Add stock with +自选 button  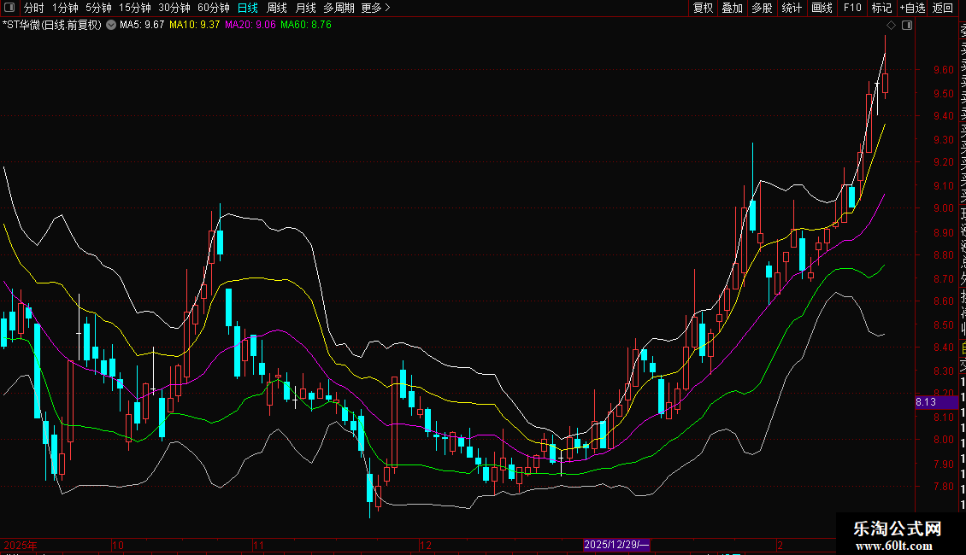point(912,8)
